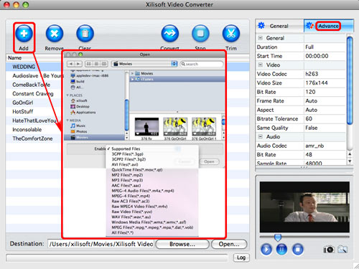Click the Audio Codec amr_nb value
Viewport: 359px width, 269px height.
pyautogui.click(x=325, y=146)
